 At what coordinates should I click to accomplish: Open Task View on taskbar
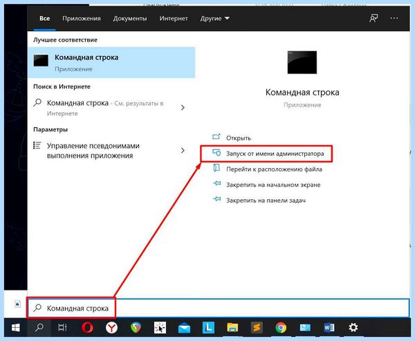tap(62, 328)
